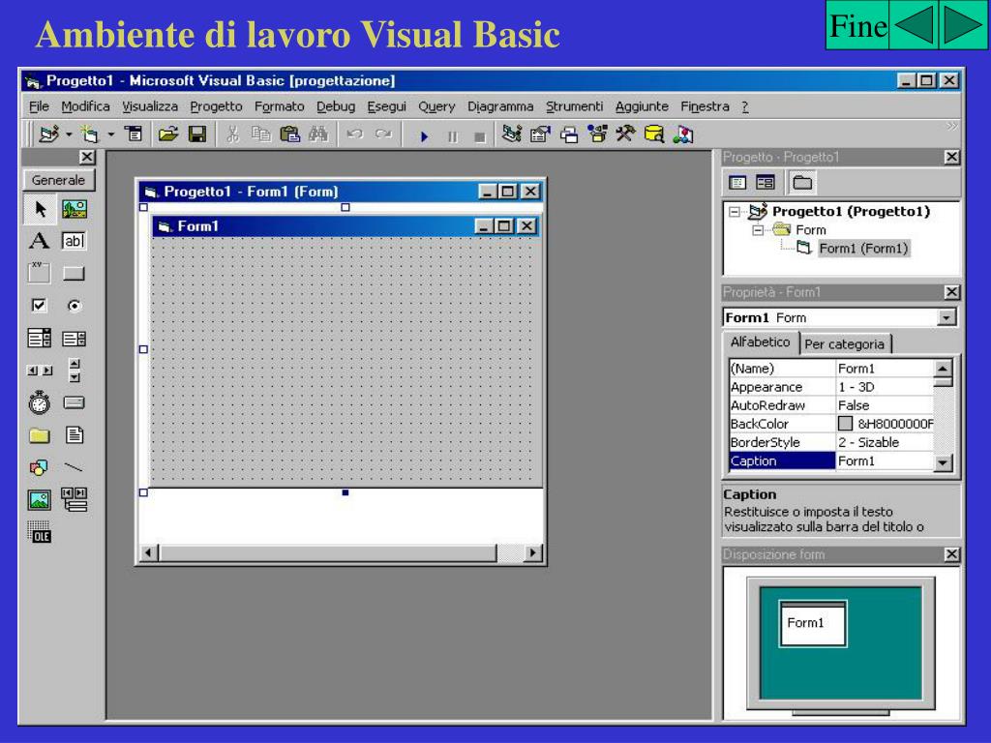991x743 pixels.
Task: Click the Copy toolbar icon
Action: (x=260, y=134)
